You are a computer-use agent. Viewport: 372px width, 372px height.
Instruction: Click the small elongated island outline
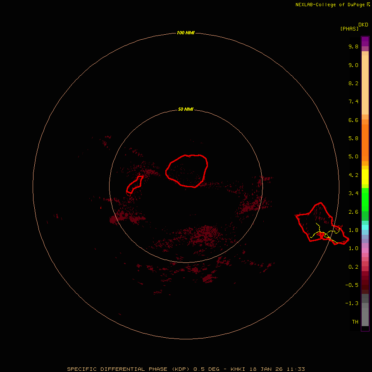134,185
